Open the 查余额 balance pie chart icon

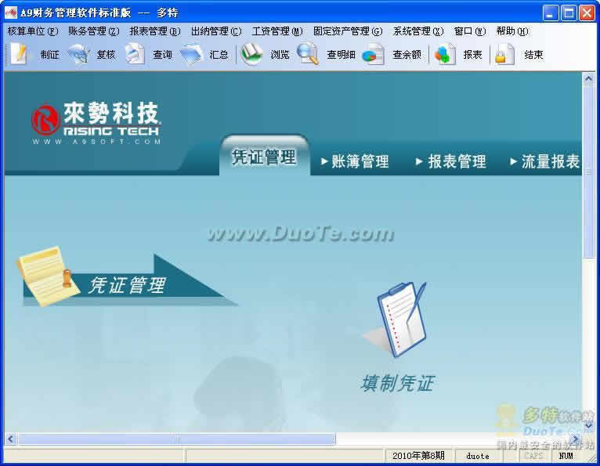374,54
